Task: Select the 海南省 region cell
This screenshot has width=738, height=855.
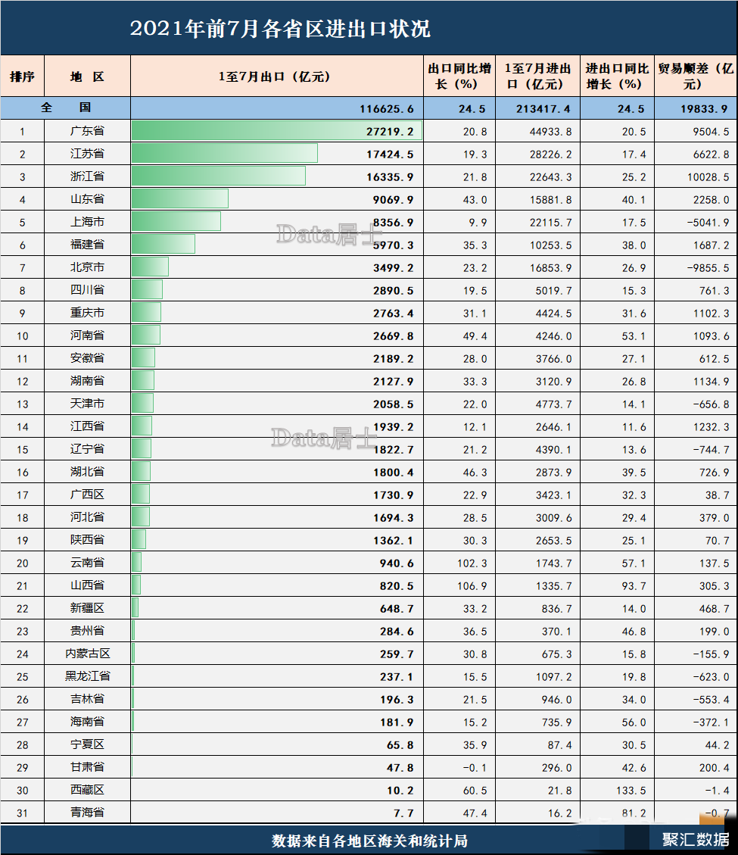Action: coord(87,722)
